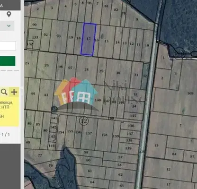Open the dropdown chevron in sidebar

pyautogui.click(x=9, y=26)
